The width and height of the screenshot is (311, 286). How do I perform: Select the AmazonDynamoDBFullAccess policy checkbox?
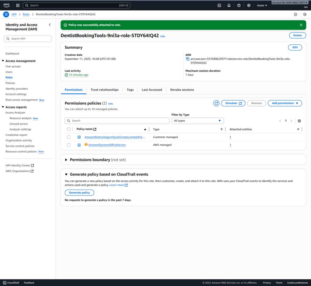(x=69, y=145)
